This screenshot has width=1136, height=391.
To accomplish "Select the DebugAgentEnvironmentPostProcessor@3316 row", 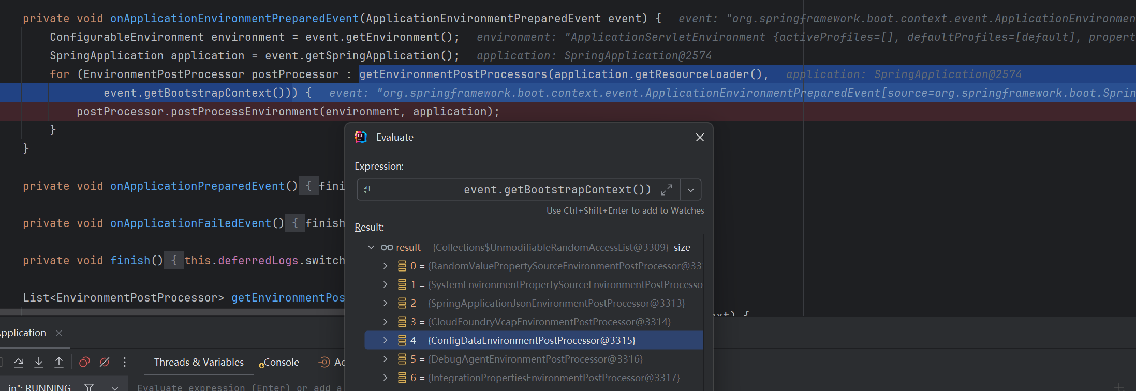I will point(534,359).
